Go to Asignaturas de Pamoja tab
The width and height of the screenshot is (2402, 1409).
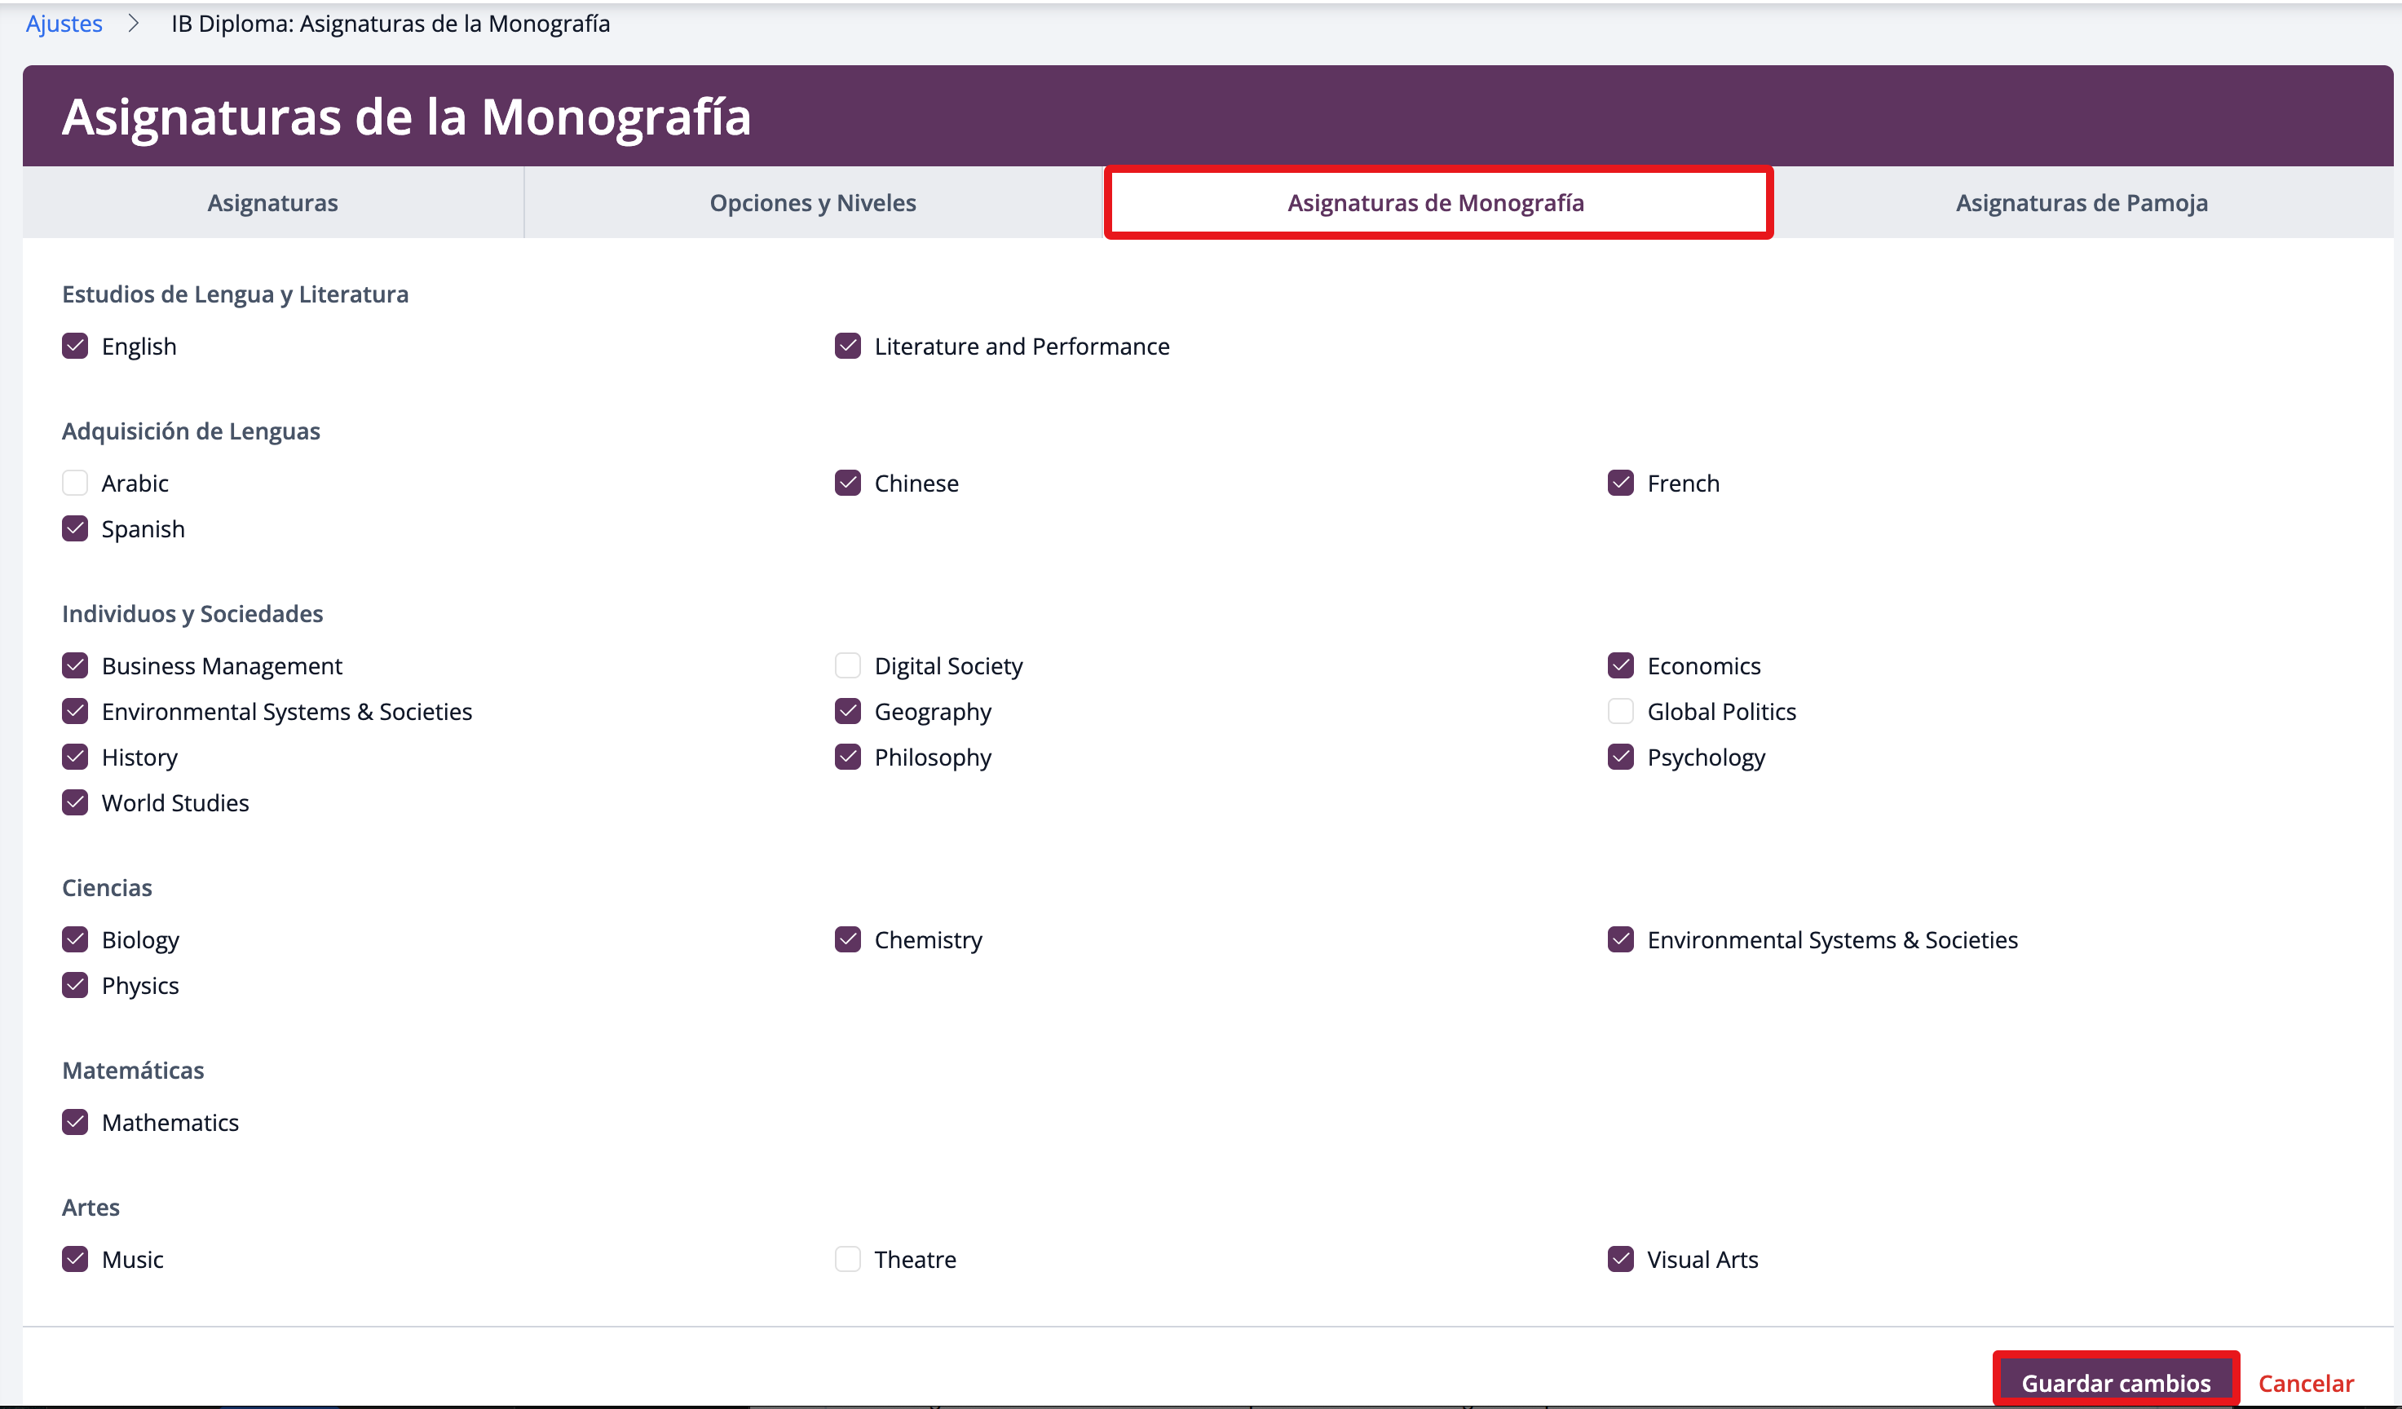pos(2081,203)
